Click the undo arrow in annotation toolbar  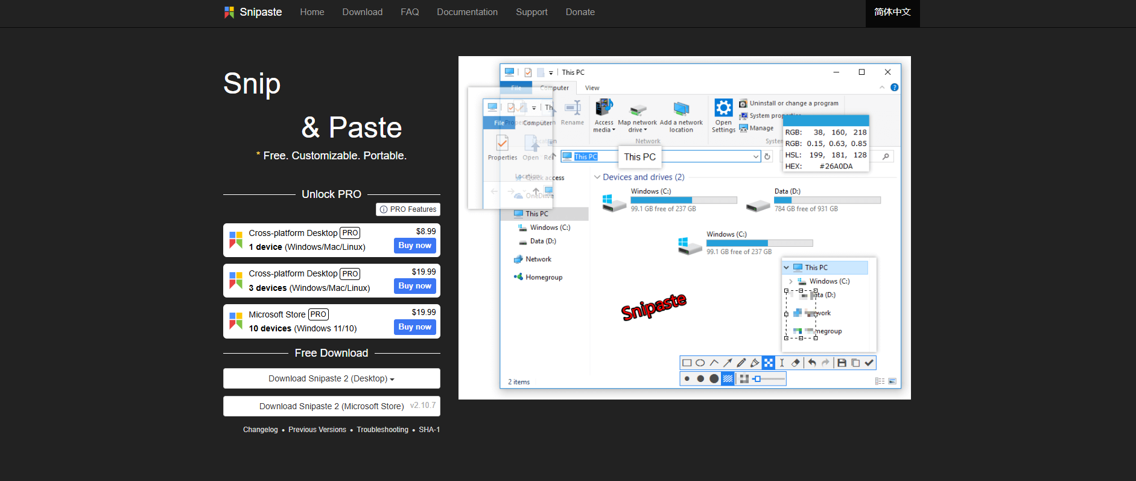coord(812,363)
